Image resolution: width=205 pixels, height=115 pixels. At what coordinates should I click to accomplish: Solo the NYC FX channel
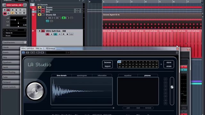[43, 12]
